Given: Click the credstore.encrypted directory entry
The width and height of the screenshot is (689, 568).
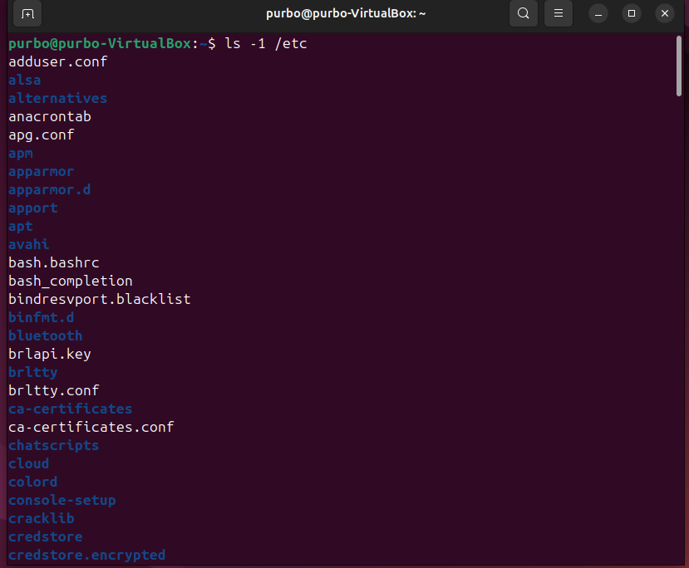Looking at the screenshot, I should pos(86,556).
